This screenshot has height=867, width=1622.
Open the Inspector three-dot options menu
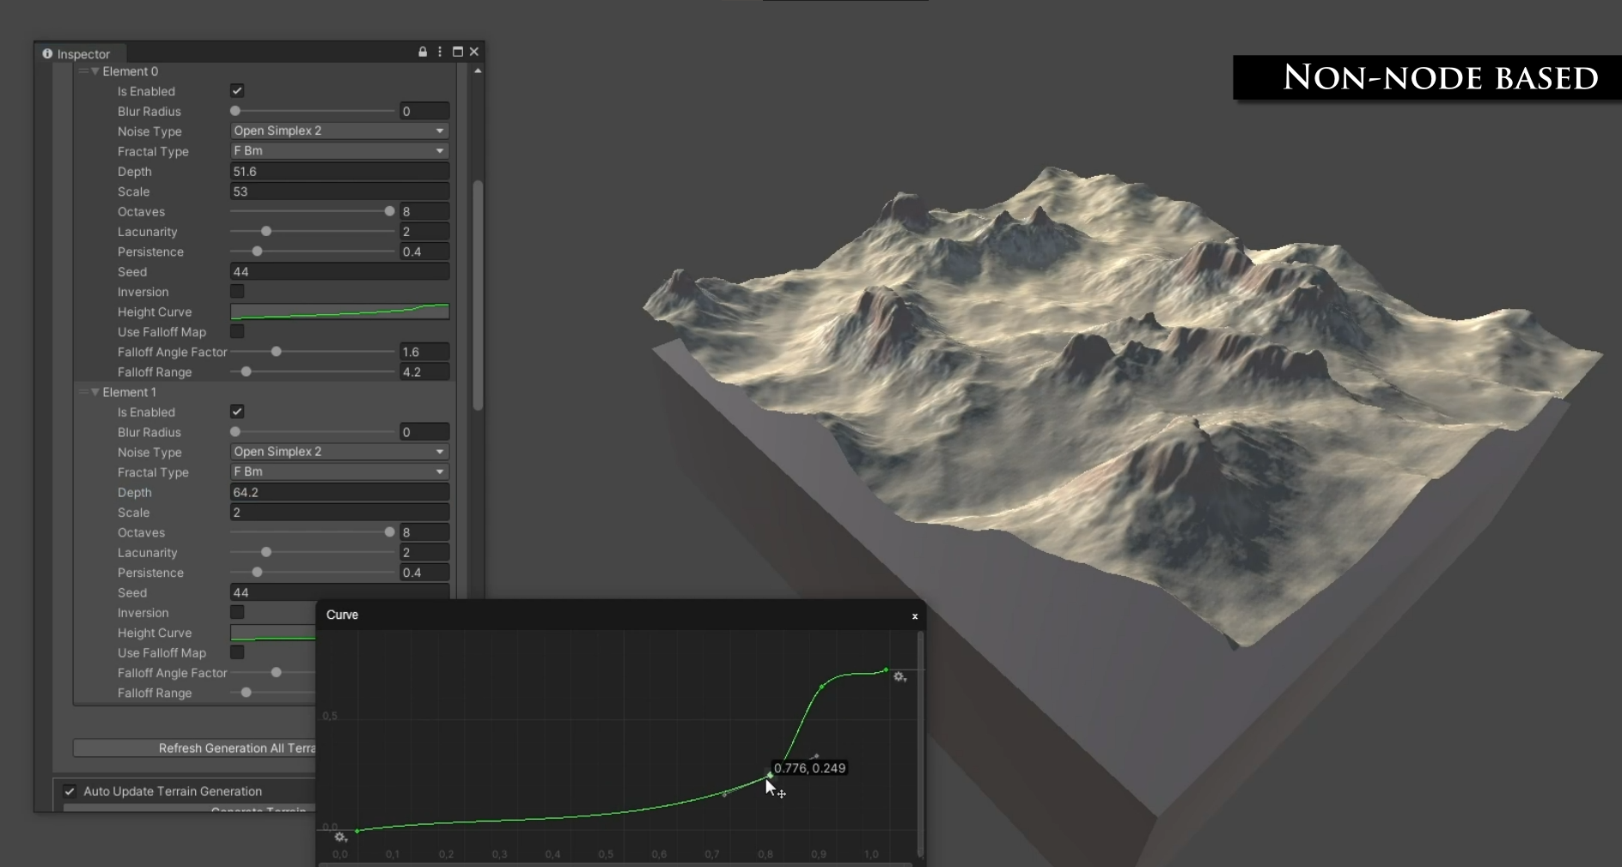coord(440,52)
